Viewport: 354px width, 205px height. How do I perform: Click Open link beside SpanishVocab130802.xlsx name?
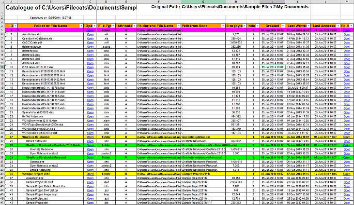point(90,112)
